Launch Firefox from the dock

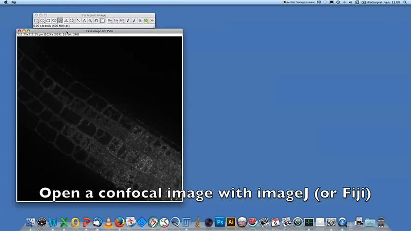(120, 222)
